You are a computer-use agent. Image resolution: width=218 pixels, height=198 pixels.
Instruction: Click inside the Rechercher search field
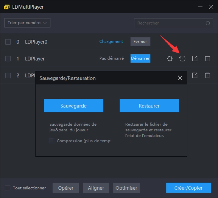pos(169,23)
